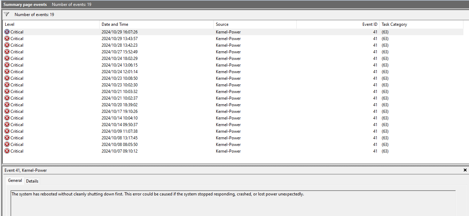
Task: Click Critical icon on 2024/10/09 11:07:38 event
Action: [x=7, y=131]
